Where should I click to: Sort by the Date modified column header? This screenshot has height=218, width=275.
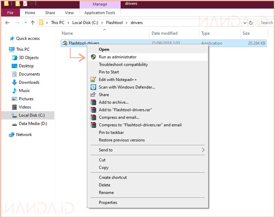pyautogui.click(x=164, y=33)
